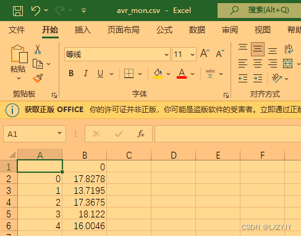Viewport: 301px width, 236px height.
Task: Select Bottom Align icon
Action: click(x=273, y=51)
